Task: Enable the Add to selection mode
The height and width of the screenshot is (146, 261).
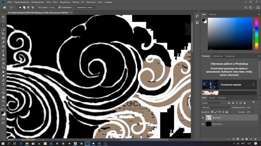Action: click(x=24, y=7)
